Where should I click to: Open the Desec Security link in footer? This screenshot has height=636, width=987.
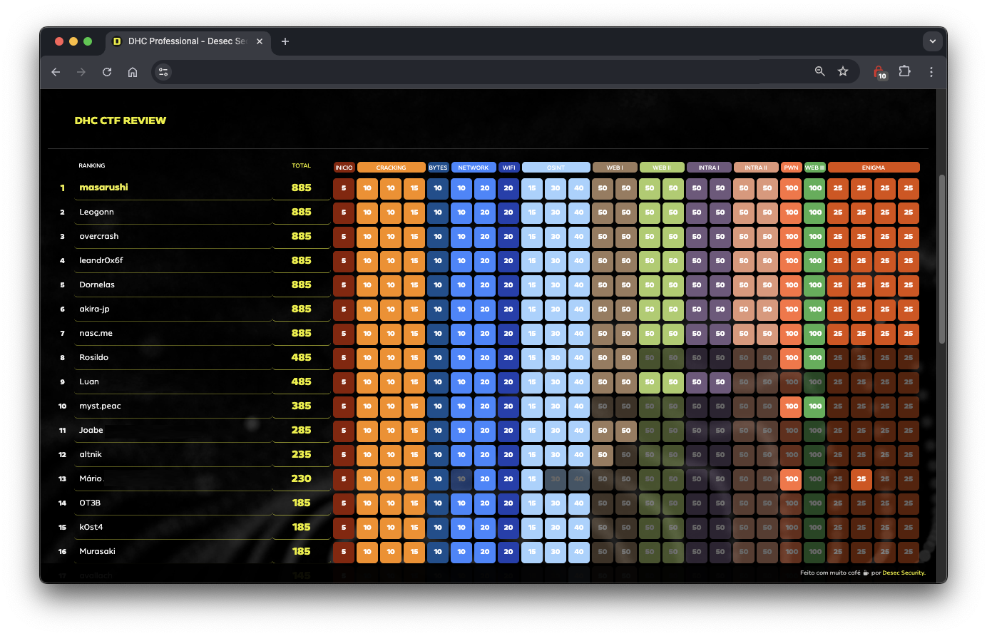tap(903, 573)
